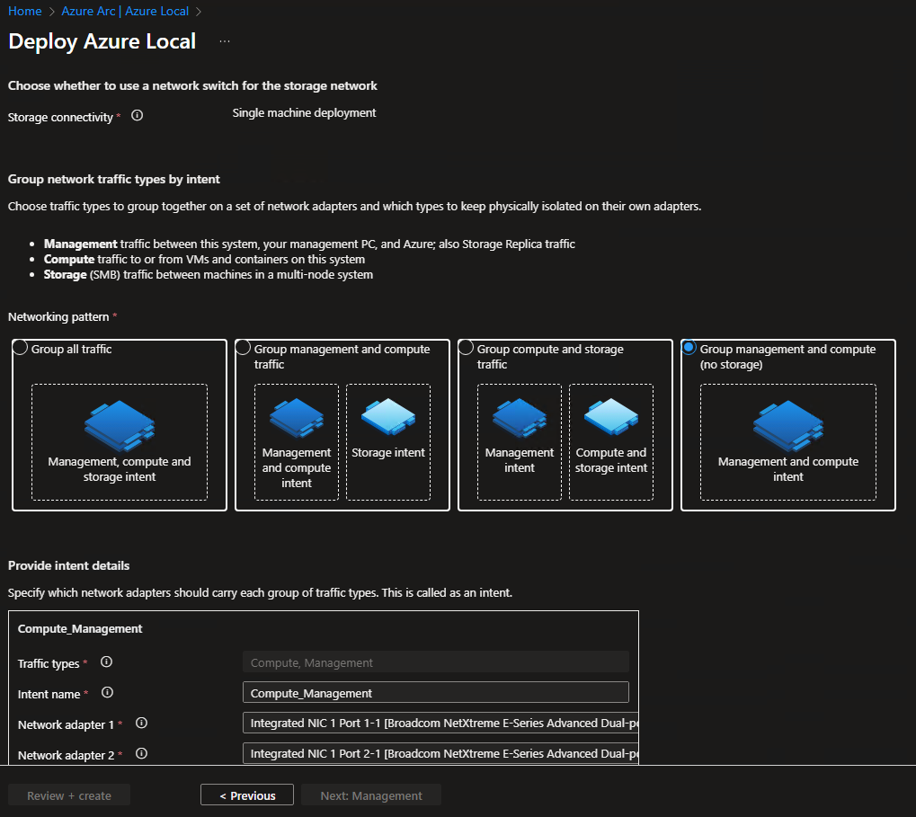Image resolution: width=916 pixels, height=817 pixels.
Task: Show info tooltip for Network adapter 2
Action: (141, 754)
